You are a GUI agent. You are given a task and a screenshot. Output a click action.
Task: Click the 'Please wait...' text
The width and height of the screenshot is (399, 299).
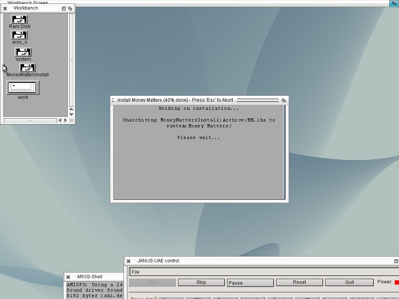pyautogui.click(x=198, y=137)
